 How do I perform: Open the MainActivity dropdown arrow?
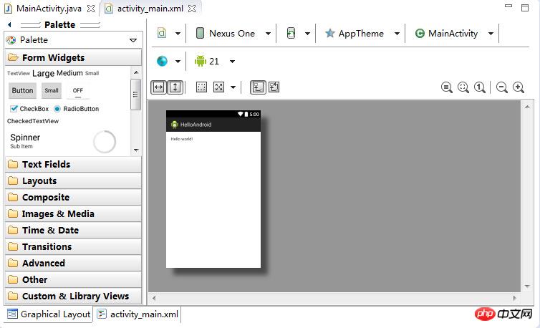491,34
